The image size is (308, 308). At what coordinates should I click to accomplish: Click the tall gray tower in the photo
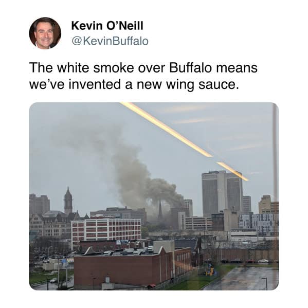(x=222, y=193)
